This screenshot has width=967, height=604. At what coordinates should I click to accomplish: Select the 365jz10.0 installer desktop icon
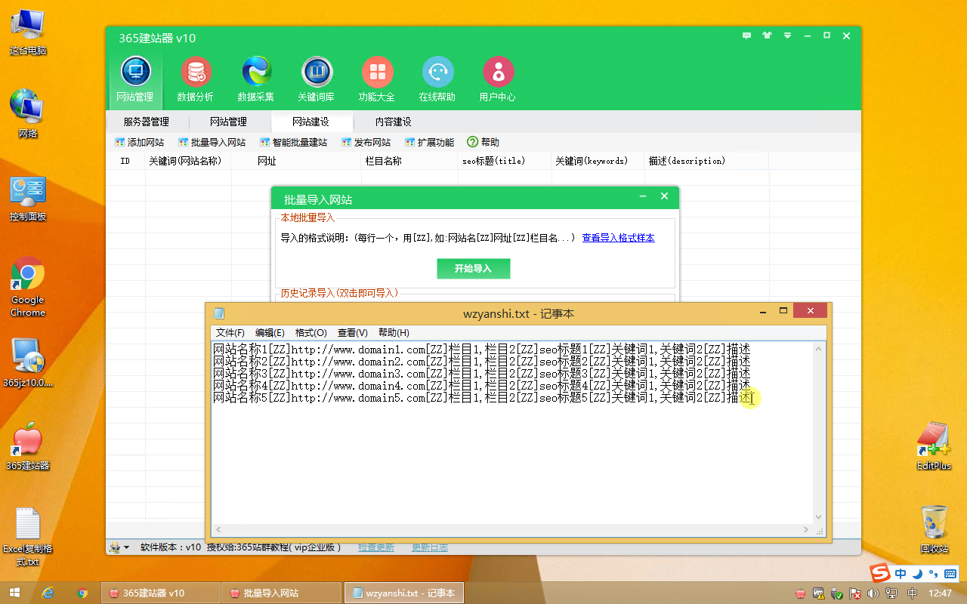coord(28,362)
